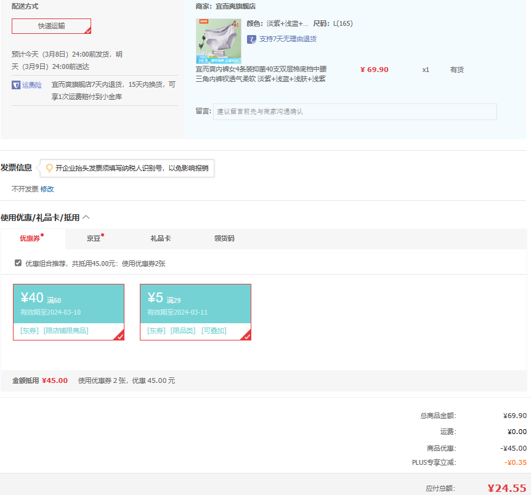
Task: Click [可叠加] tag on ¥5 coupon
Action: 214,331
